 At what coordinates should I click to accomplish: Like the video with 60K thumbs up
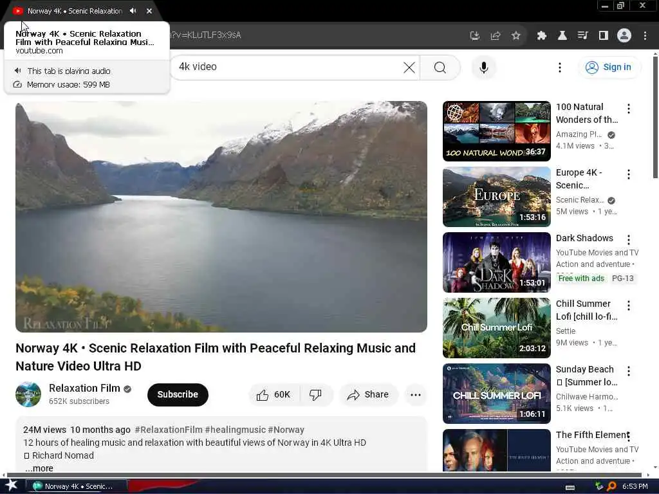pos(274,394)
